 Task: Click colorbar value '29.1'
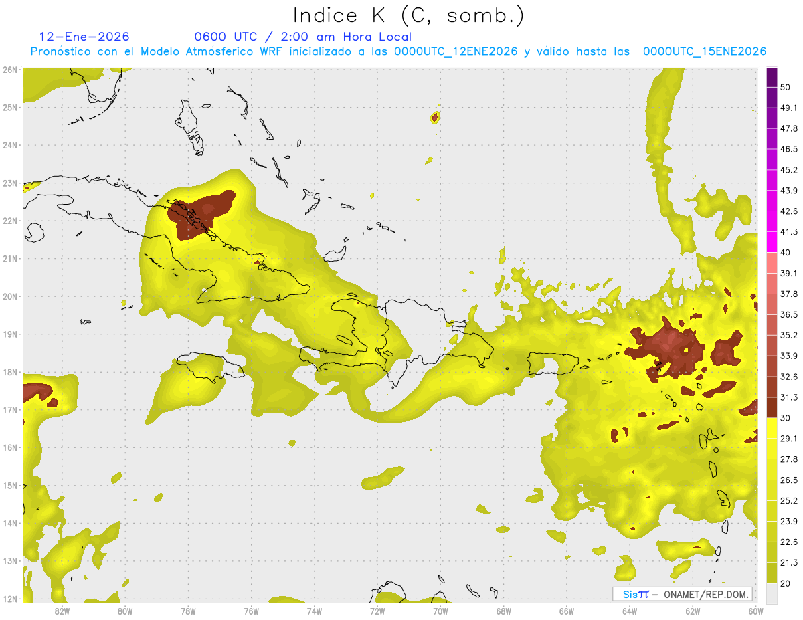coord(788,439)
